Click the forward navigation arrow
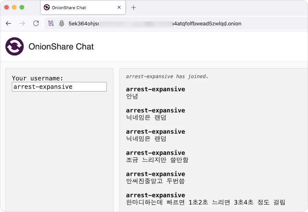Screen dimensions: 308x212 pyautogui.click(x=22, y=24)
